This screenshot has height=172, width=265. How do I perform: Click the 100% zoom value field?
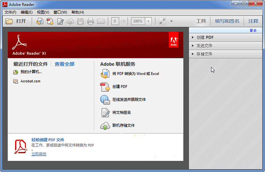point(138,21)
